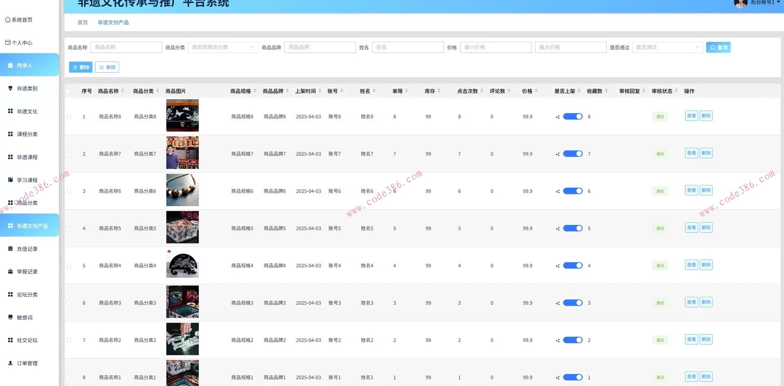Click the 订单管理 user icon in sidebar
The height and width of the screenshot is (386, 784).
10,363
